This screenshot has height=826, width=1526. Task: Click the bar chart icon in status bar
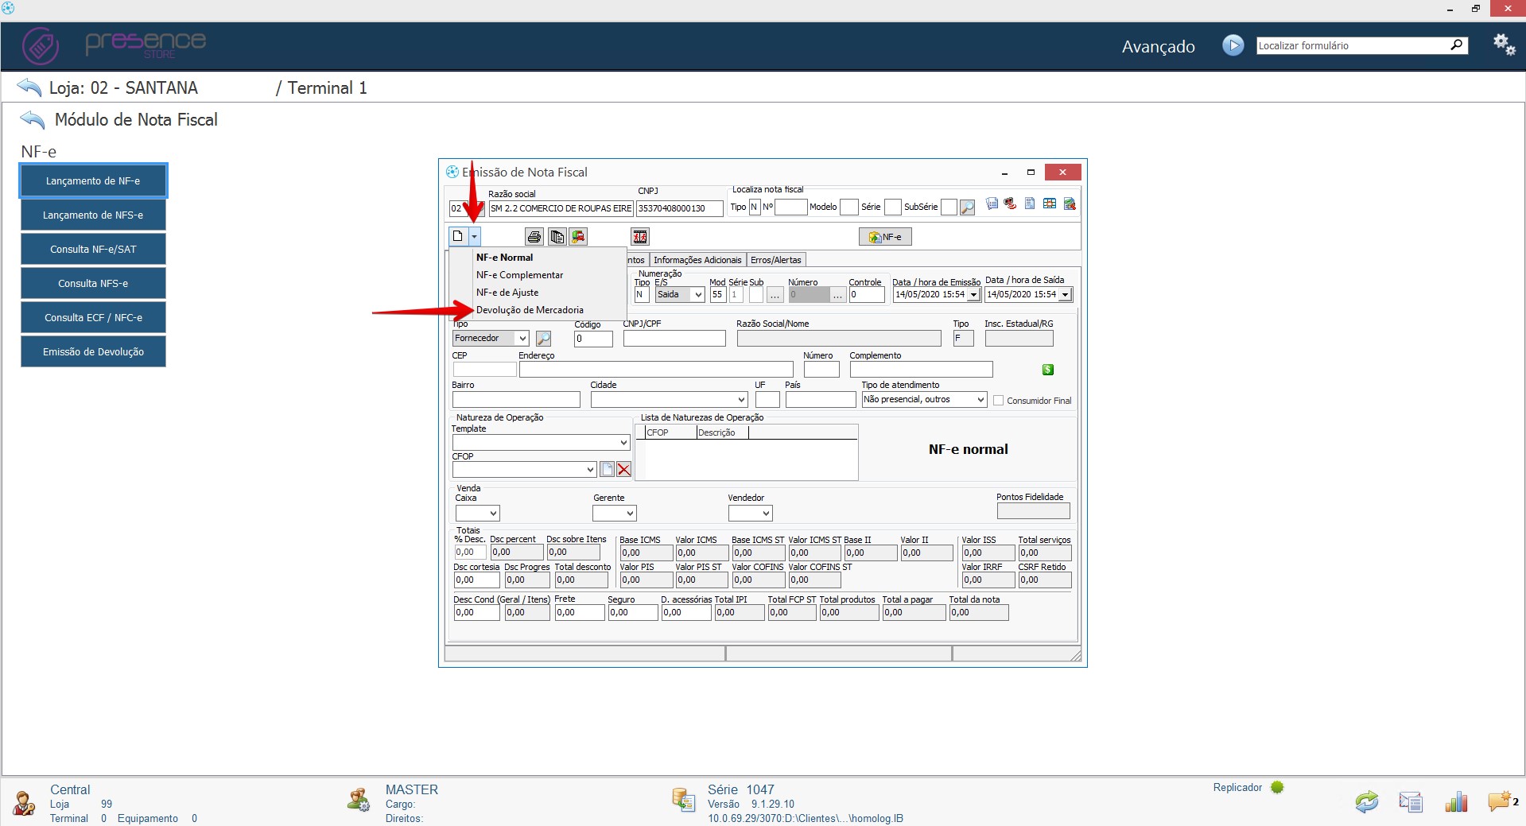click(1456, 801)
